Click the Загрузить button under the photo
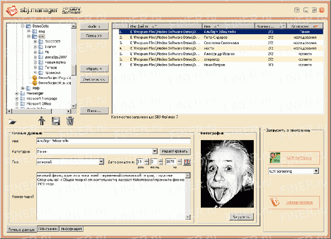 click(241, 216)
